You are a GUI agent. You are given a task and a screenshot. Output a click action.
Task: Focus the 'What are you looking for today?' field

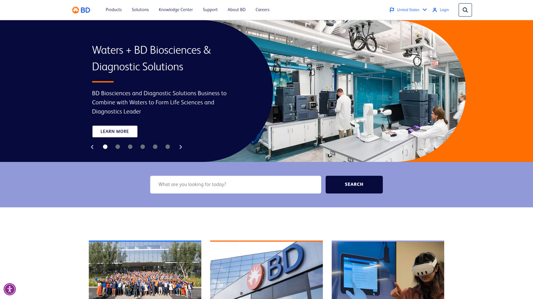(236, 184)
